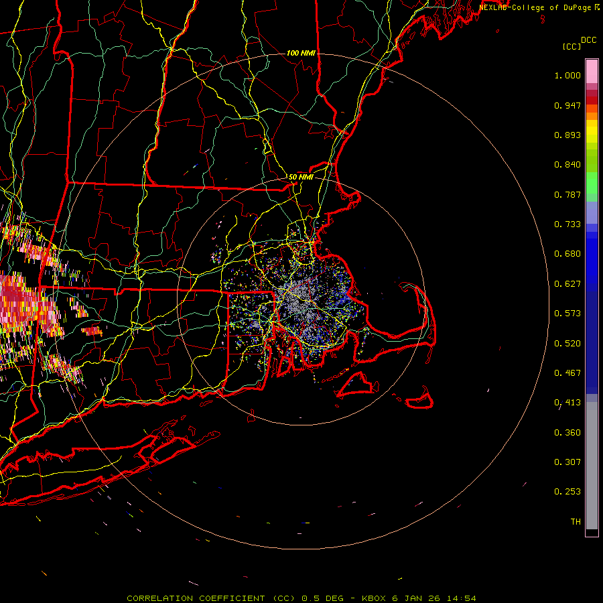Select the 0.573 scale value

pos(567,314)
